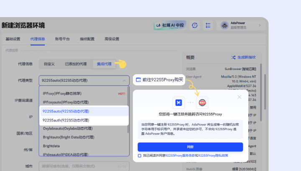Open the 社媒AI中控 panel
The width and height of the screenshot is (301, 171).
point(170,25)
